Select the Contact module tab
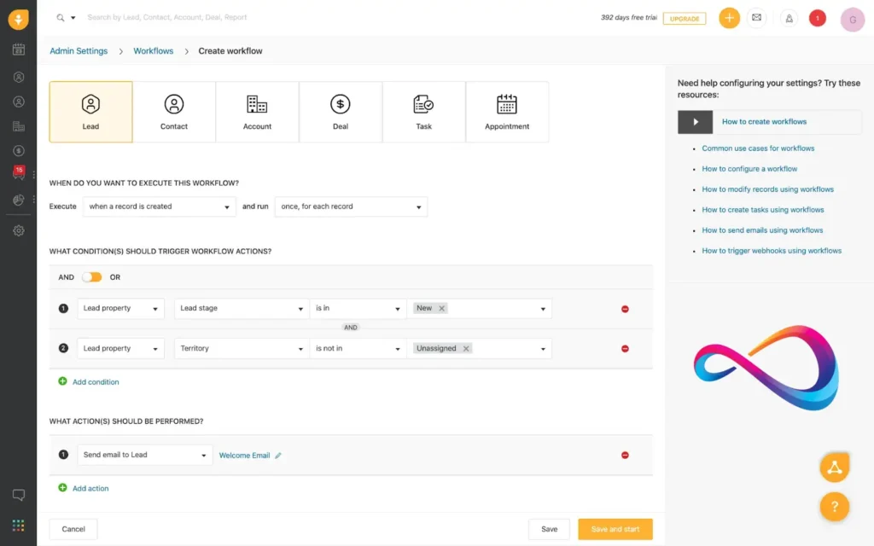Screen dimensions: 874x546 [x=174, y=112]
